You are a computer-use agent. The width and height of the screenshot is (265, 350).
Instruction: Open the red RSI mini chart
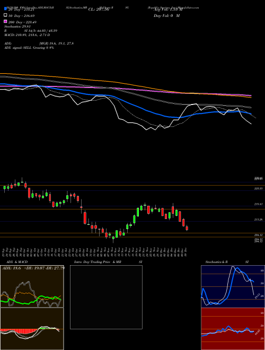click(233, 329)
